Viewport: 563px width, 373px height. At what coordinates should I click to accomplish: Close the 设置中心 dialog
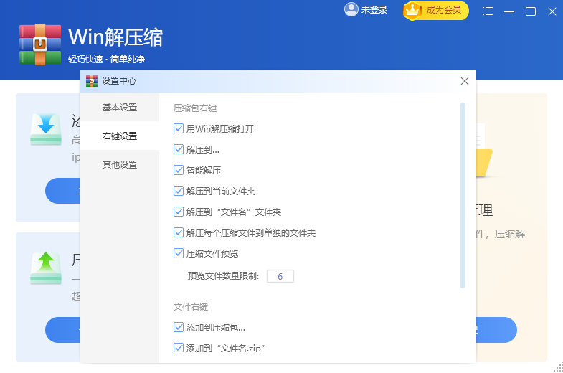coord(464,81)
